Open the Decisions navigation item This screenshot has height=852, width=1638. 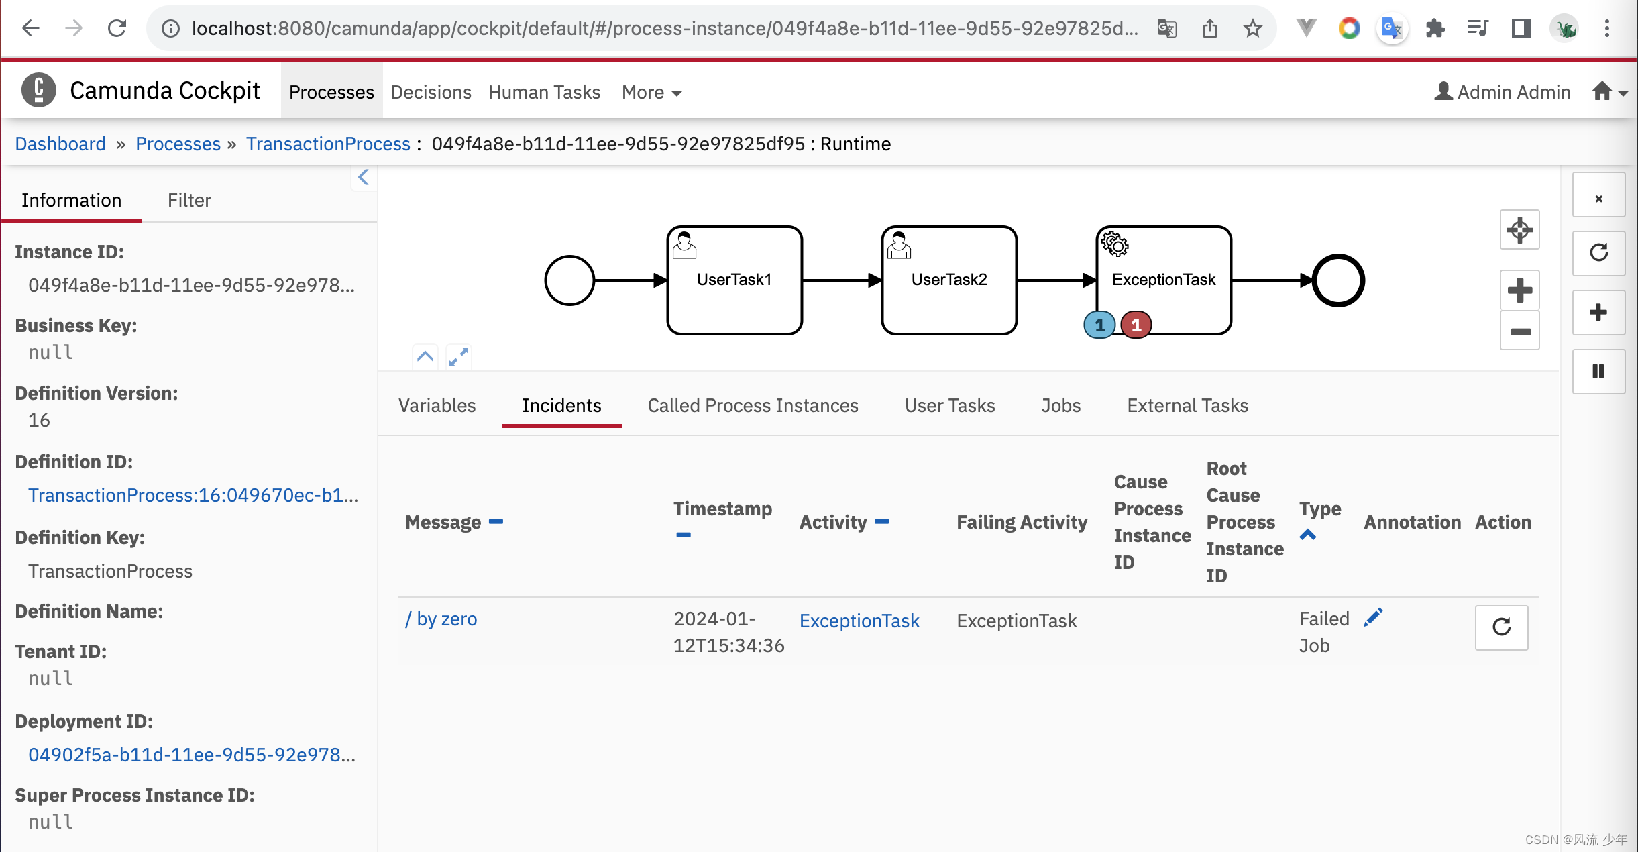(431, 92)
